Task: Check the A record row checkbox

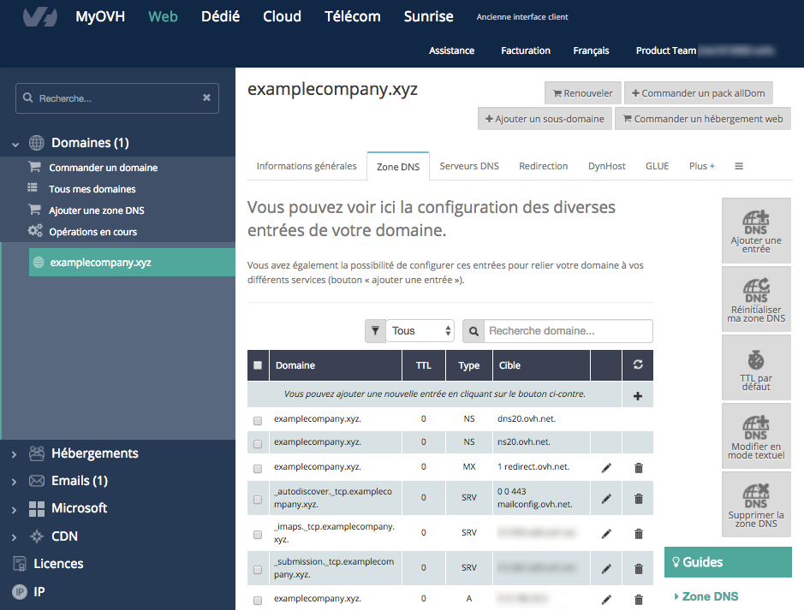Action: click(x=258, y=601)
